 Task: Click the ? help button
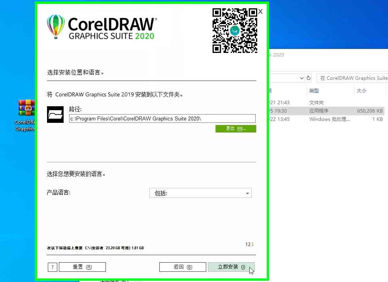pos(53,267)
